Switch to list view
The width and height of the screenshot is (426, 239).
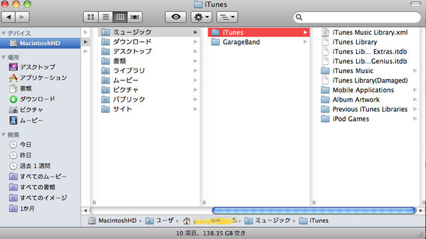coord(105,17)
